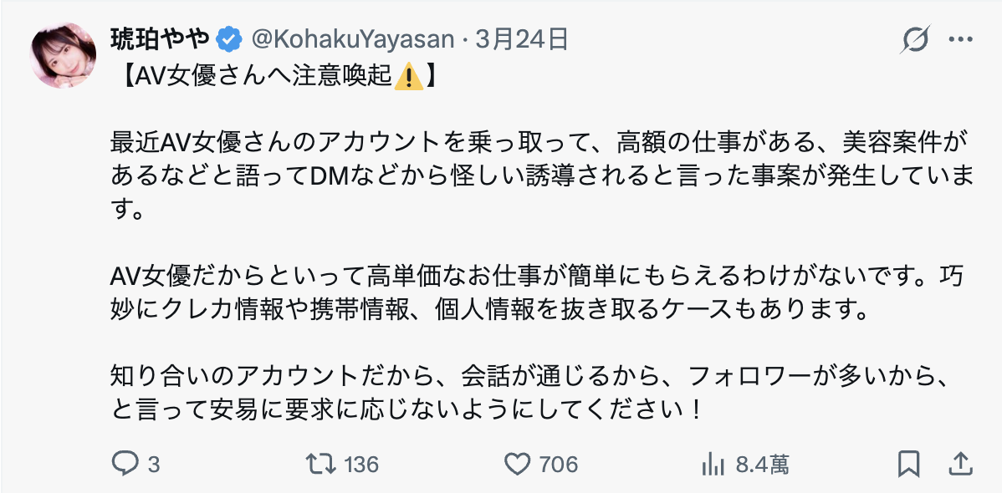Viewport: 1002px width, 493px height.
Task: Like the post with the heart icon
Action: pos(519,464)
